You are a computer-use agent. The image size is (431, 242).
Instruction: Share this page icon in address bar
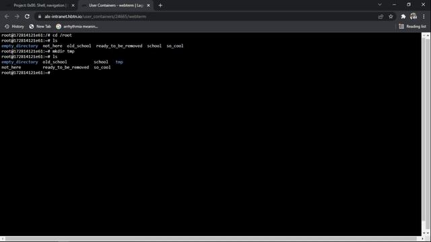tap(380, 17)
